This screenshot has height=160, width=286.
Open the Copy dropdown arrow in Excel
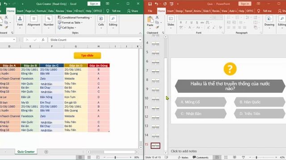(x=10, y=23)
